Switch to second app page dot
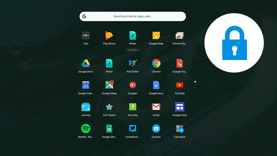This screenshot has width=277, height=156. click(195, 87)
